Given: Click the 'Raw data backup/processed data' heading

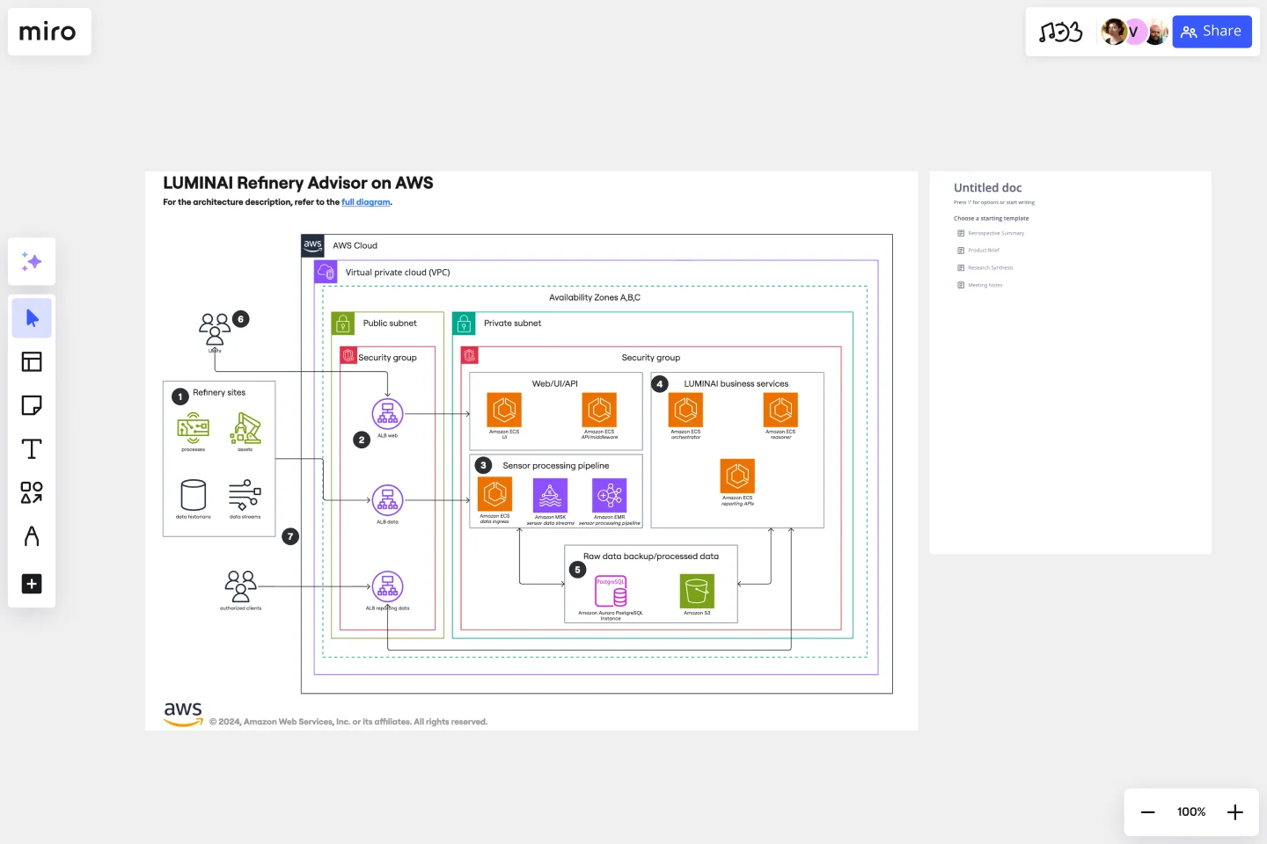Looking at the screenshot, I should coord(651,557).
